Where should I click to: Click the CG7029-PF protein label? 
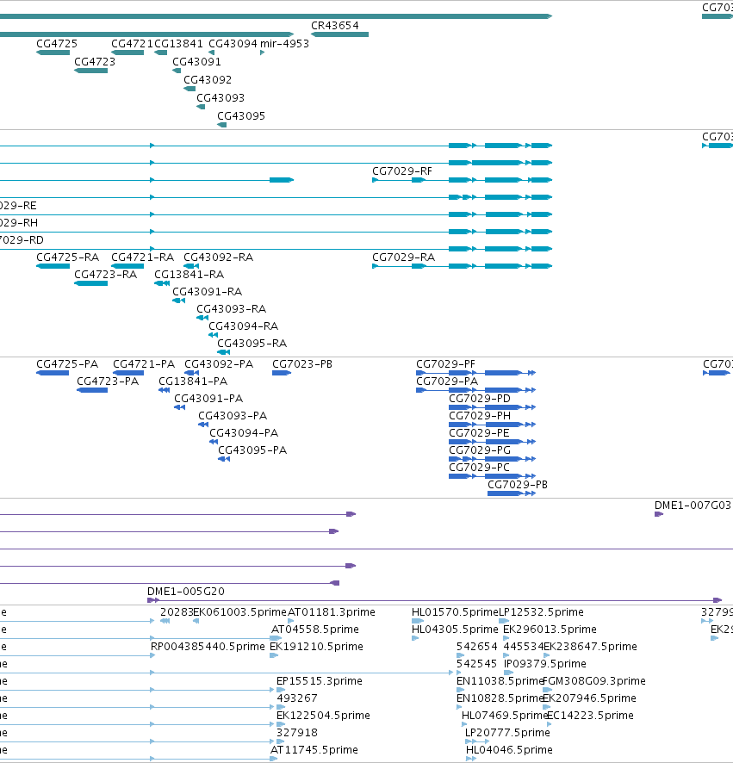click(x=445, y=364)
